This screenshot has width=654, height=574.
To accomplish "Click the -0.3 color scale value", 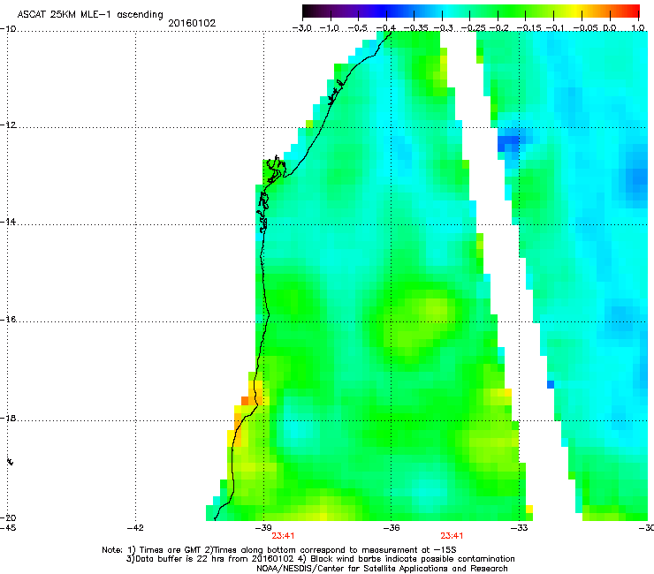I will [x=443, y=28].
